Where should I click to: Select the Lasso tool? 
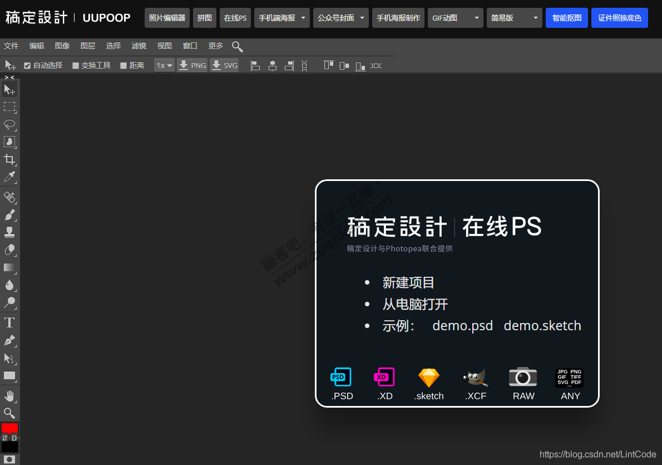pyautogui.click(x=9, y=125)
